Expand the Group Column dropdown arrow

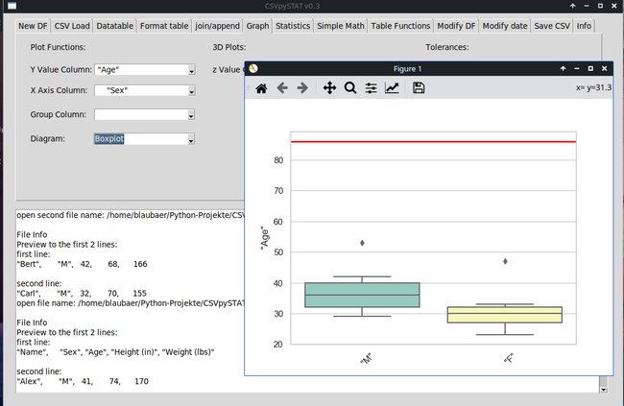[x=191, y=115]
